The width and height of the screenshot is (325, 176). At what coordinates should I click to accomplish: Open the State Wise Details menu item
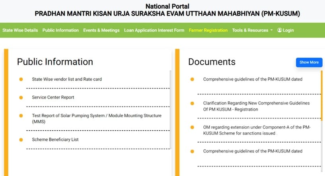click(20, 30)
